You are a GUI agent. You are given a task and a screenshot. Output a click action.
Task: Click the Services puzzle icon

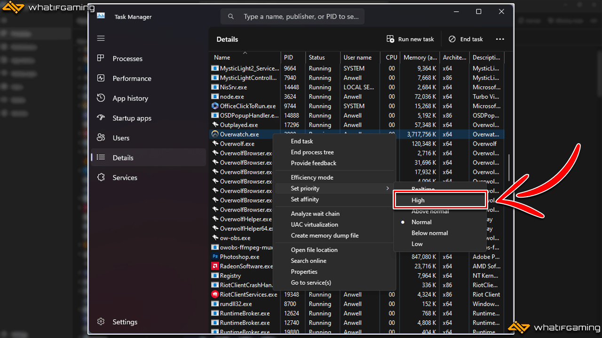(x=101, y=177)
